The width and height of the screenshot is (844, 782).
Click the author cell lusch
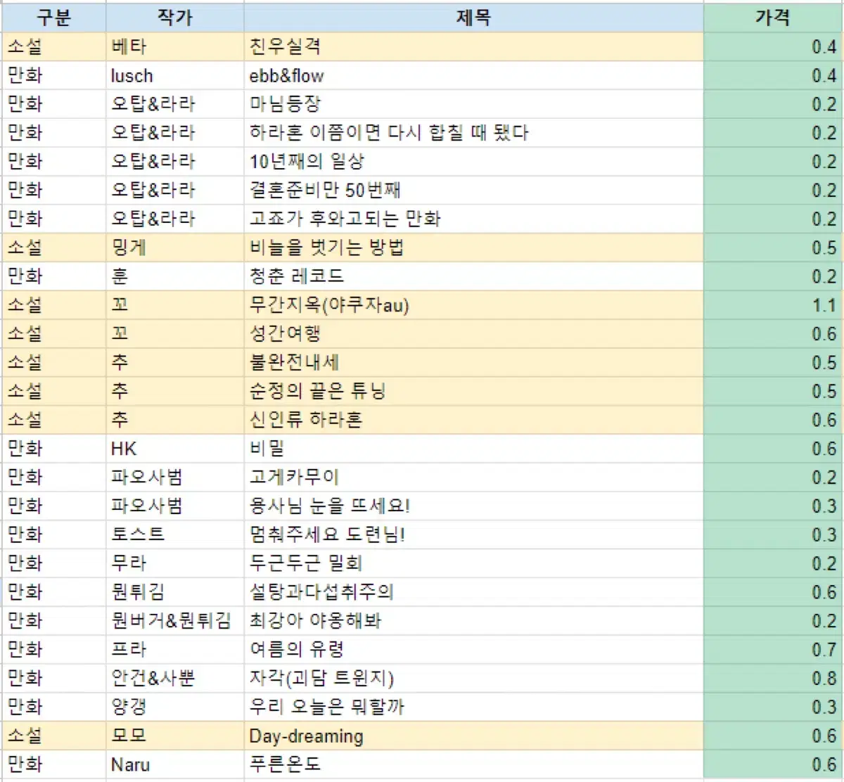click(174, 75)
